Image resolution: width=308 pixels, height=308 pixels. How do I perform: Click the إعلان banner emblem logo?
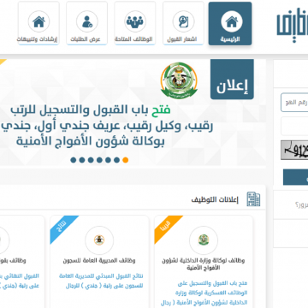coord(179,80)
